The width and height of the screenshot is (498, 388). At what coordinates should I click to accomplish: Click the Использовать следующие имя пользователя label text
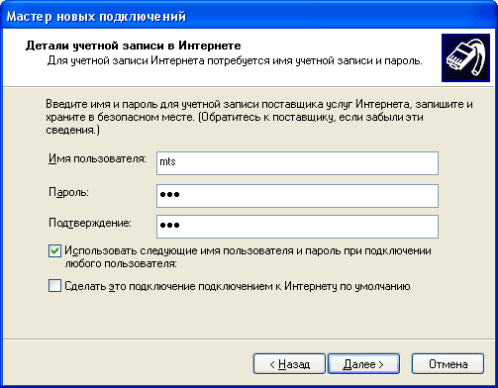[248, 257]
